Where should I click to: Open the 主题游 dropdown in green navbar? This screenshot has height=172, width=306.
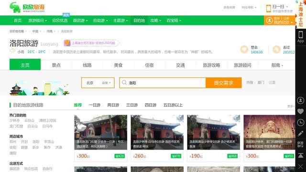120,21
